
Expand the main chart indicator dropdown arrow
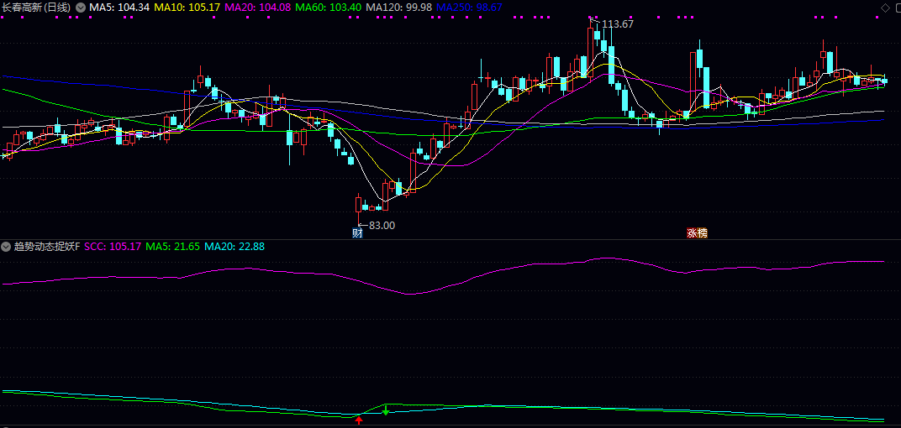click(81, 7)
